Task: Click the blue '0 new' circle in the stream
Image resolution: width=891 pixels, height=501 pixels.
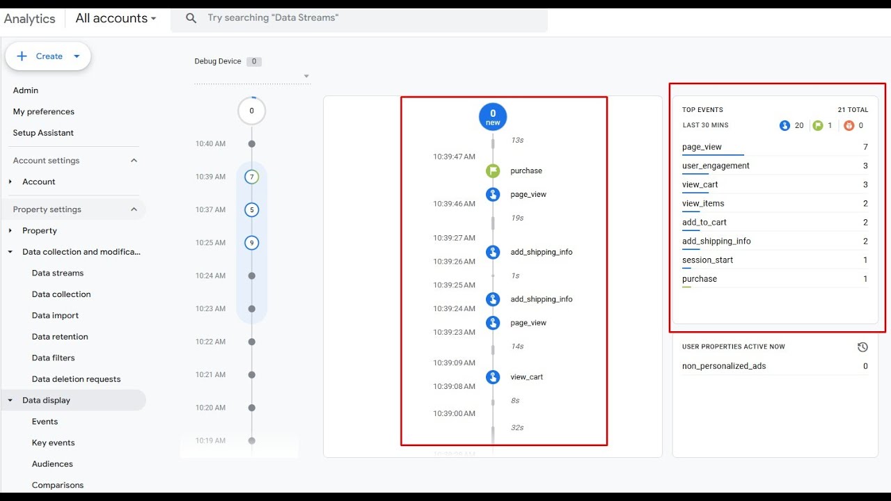Action: click(493, 116)
